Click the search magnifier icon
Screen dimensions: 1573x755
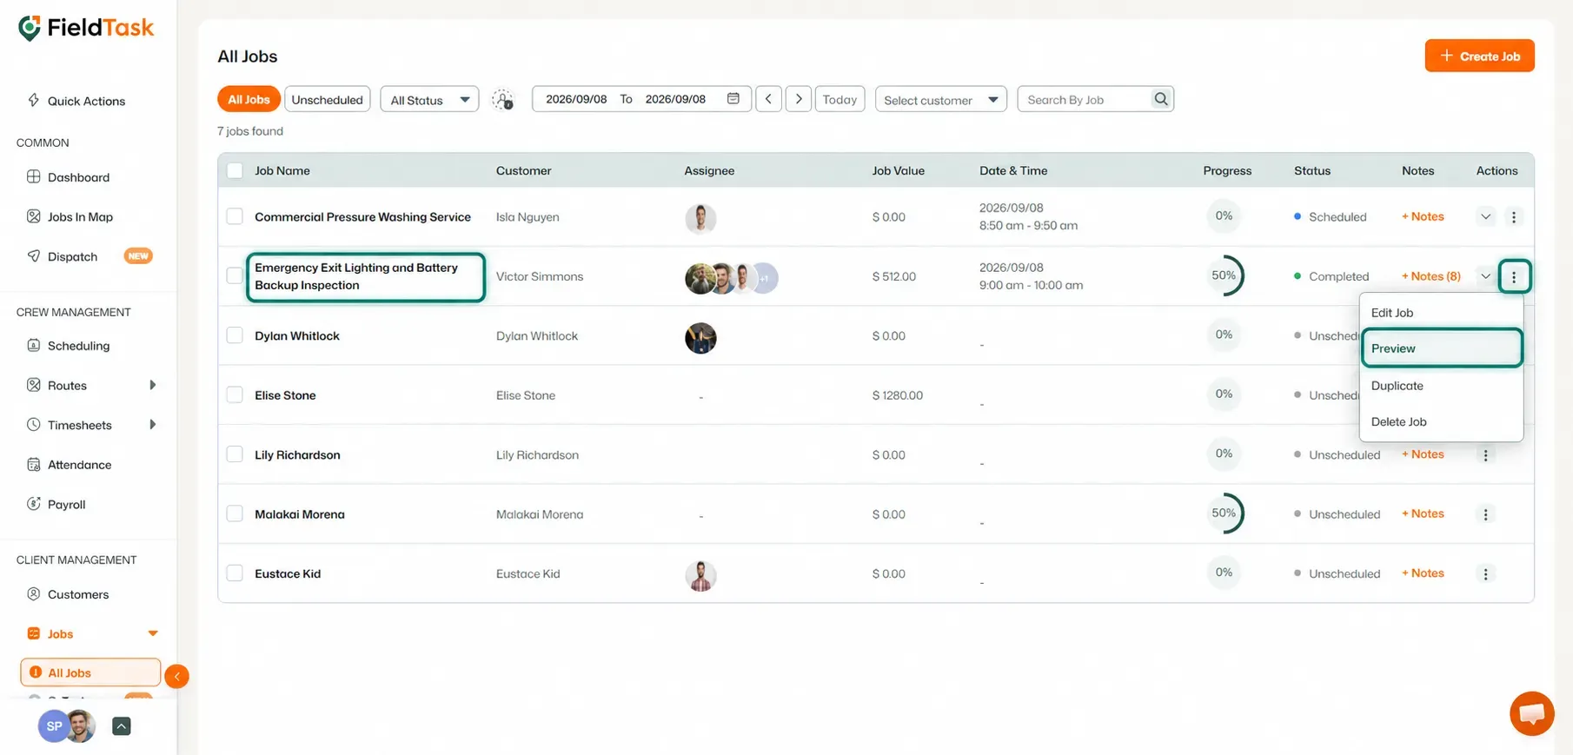(x=1161, y=99)
